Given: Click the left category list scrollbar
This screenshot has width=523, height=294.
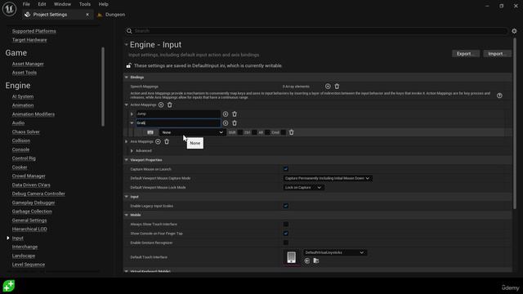Looking at the screenshot, I should [x=103, y=87].
